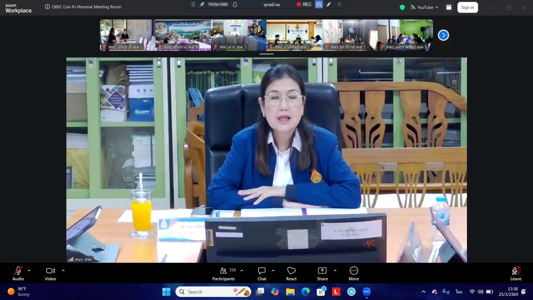
Task: Open the meeting view layout switcher
Action: [x=449, y=7]
